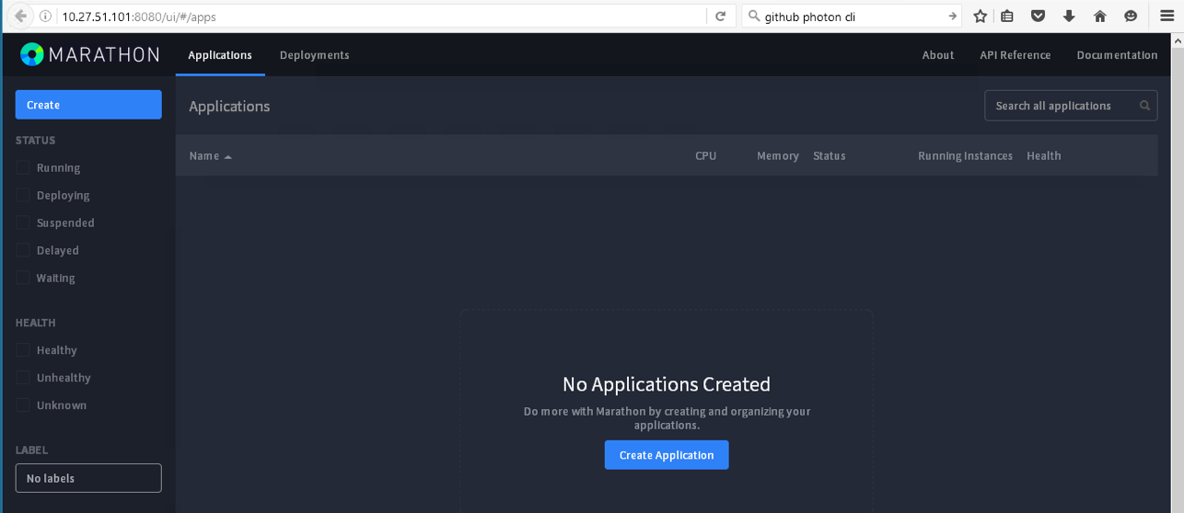Go to browser home page icon
1184x513 pixels.
click(1099, 17)
